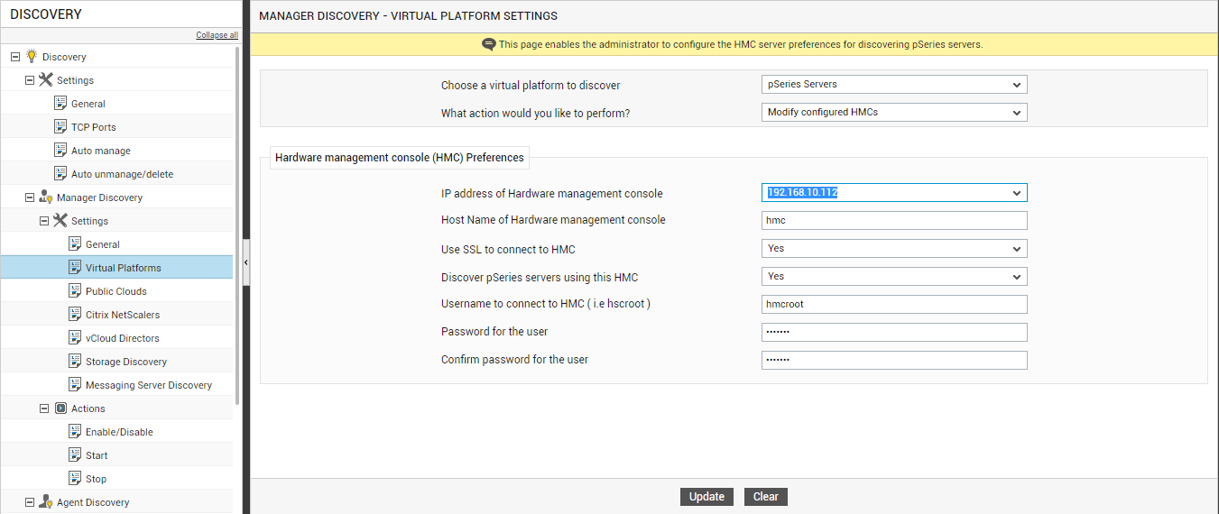Image resolution: width=1219 pixels, height=514 pixels.
Task: Collapse the Actions tree node
Action: click(x=44, y=408)
